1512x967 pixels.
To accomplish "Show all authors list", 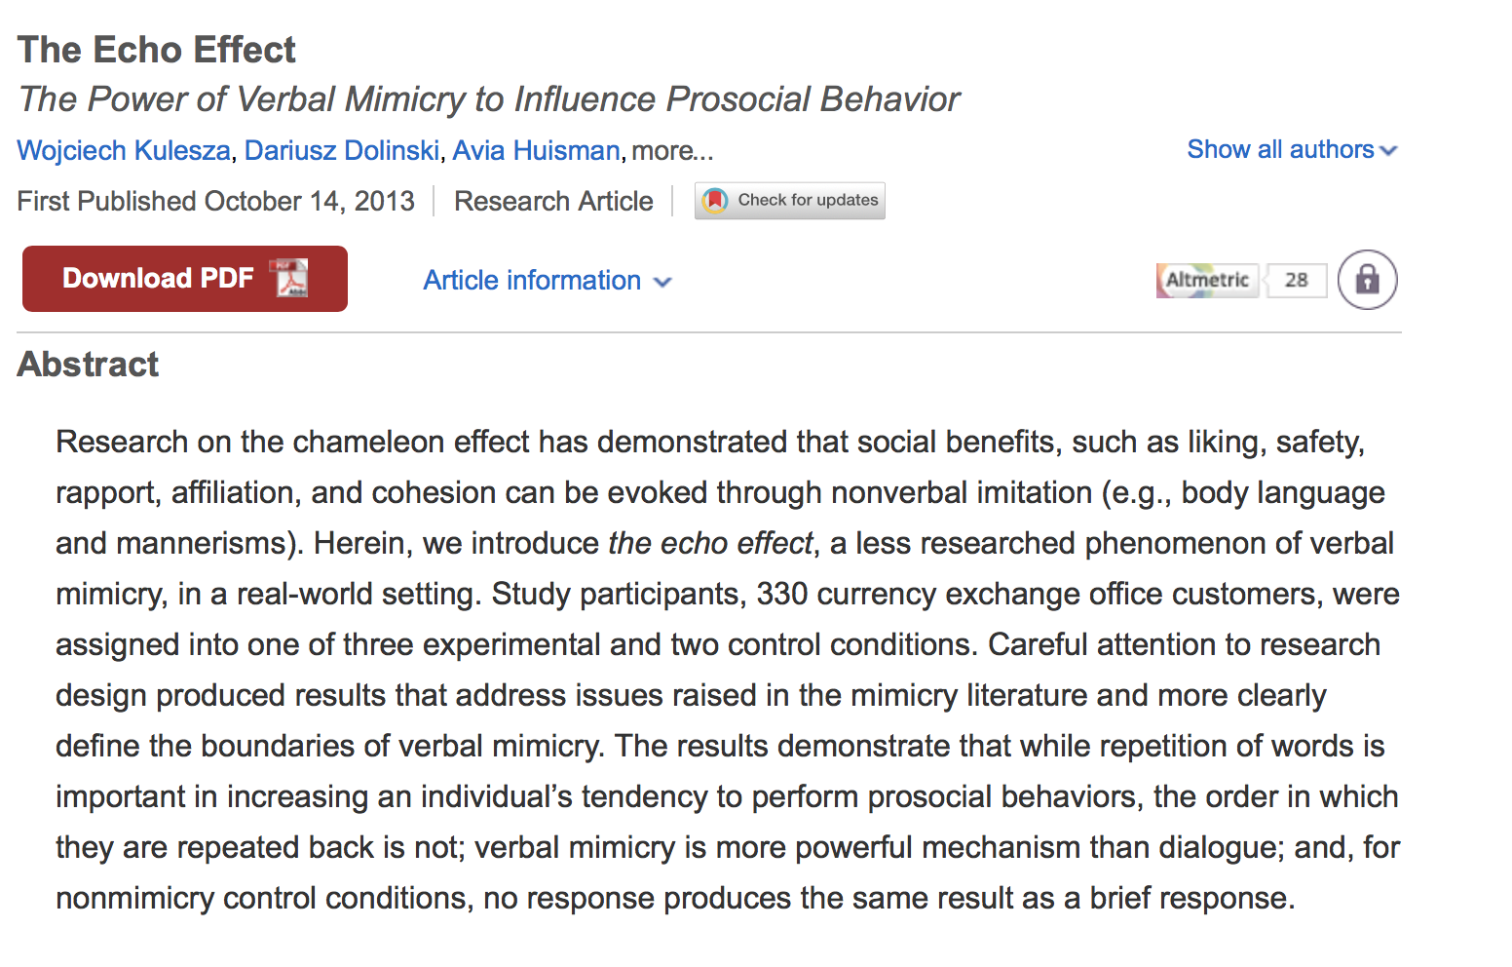I will 1292,149.
